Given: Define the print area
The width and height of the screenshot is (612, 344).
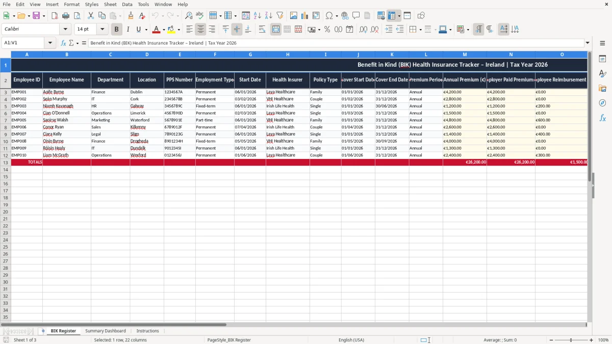Looking at the screenshot, I should click(381, 16).
